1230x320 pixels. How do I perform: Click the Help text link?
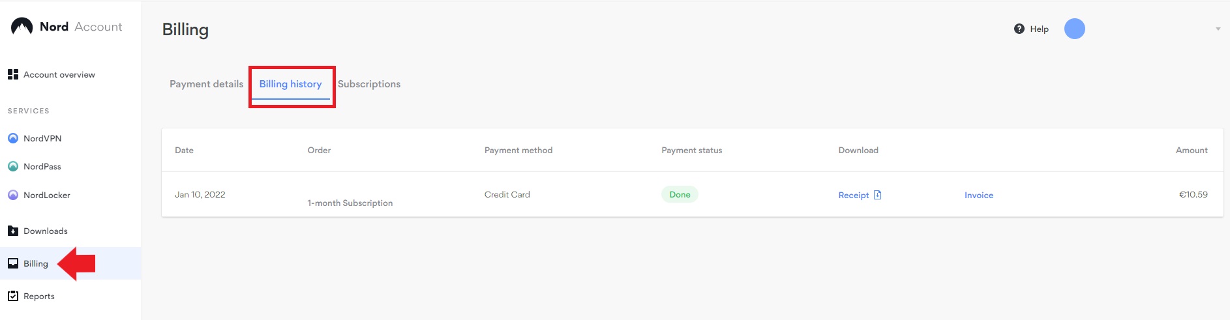[1040, 29]
